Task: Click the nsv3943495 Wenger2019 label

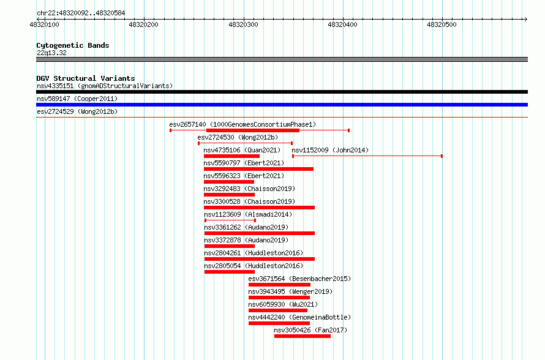Action: click(x=290, y=291)
